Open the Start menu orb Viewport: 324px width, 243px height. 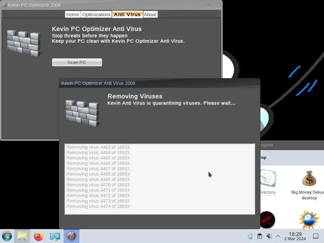pos(7,236)
